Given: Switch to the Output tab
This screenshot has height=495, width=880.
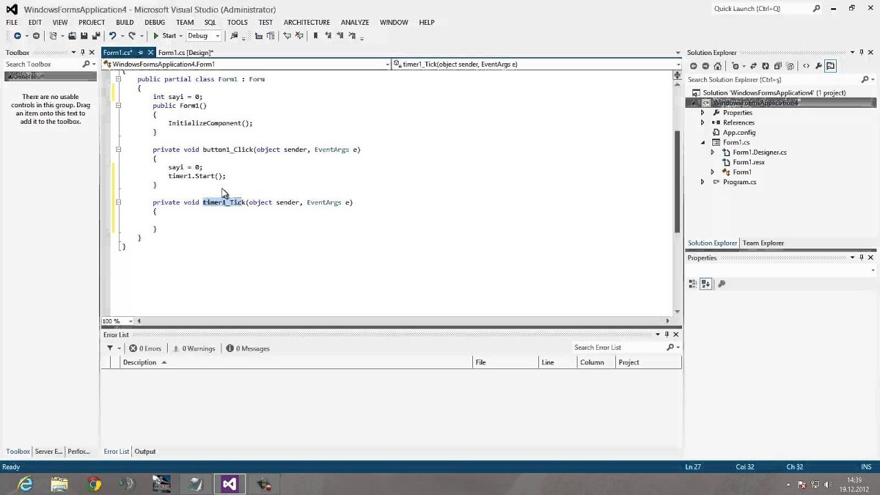Looking at the screenshot, I should coord(145,452).
